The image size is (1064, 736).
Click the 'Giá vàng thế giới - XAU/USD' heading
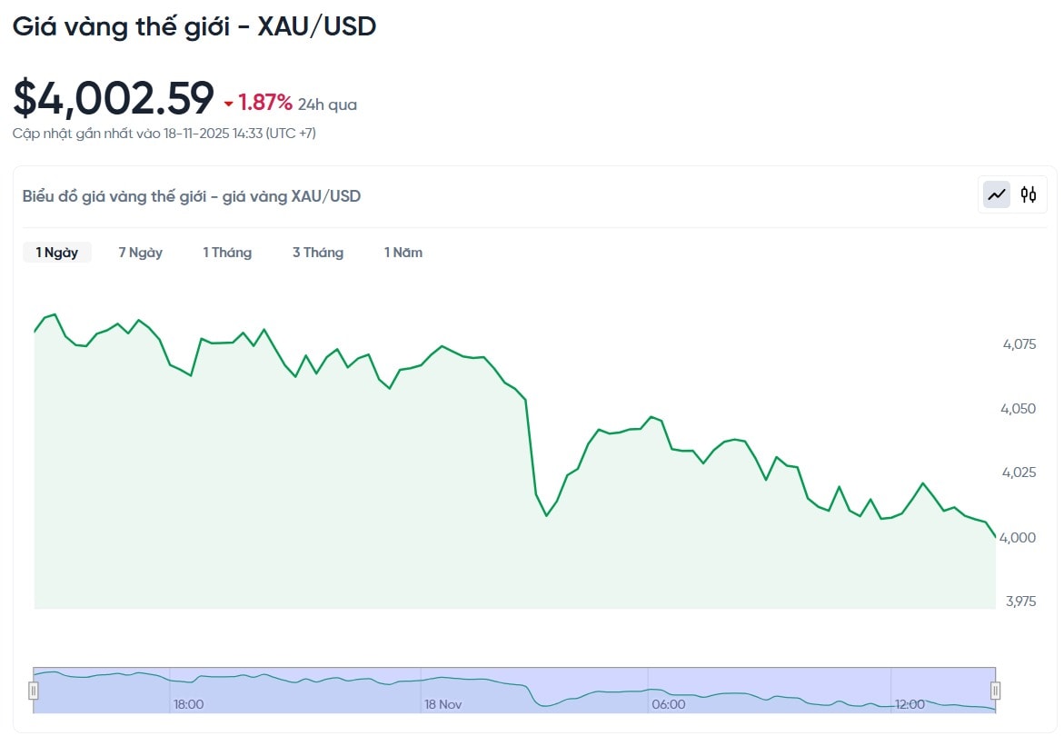pyautogui.click(x=194, y=26)
